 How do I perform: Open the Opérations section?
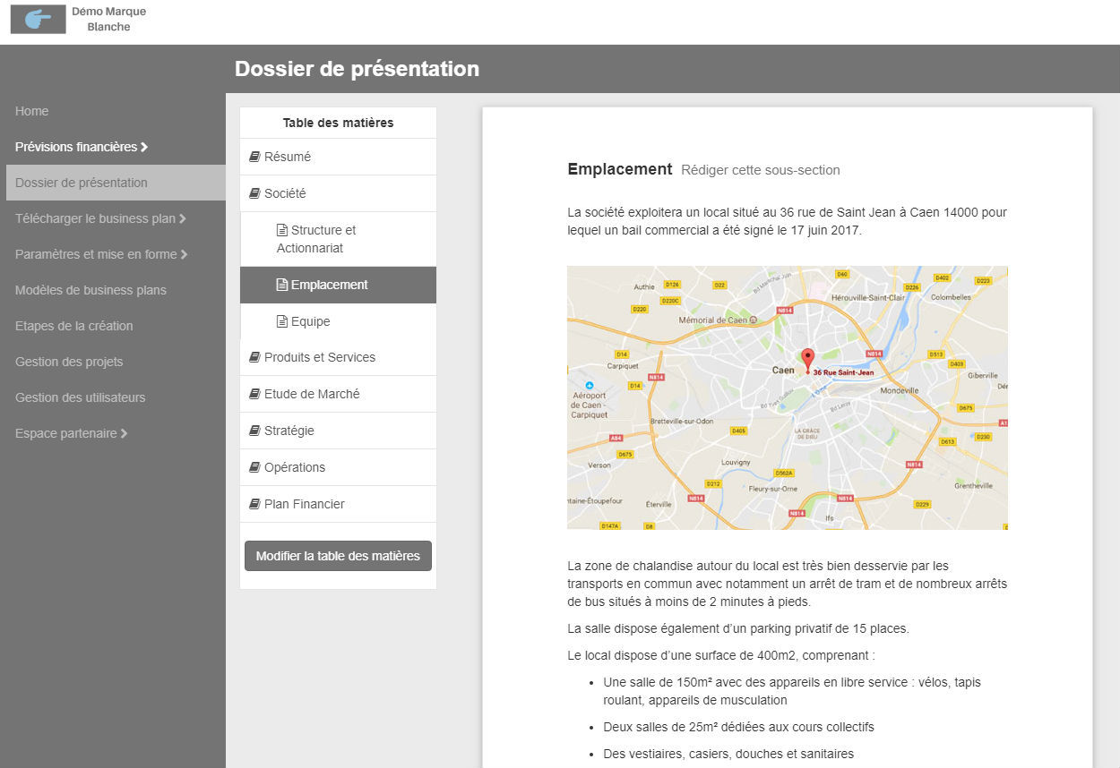(338, 467)
